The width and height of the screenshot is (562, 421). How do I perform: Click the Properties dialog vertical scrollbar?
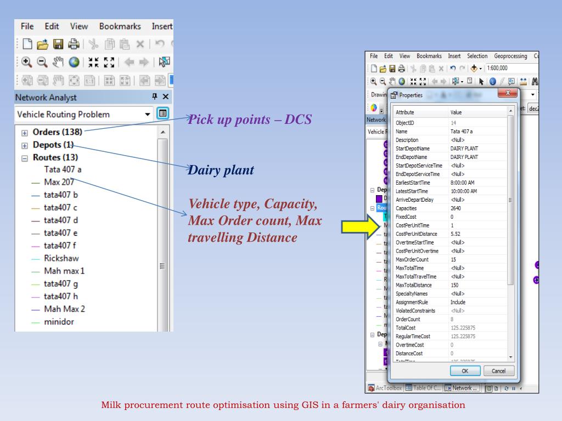tap(511, 200)
